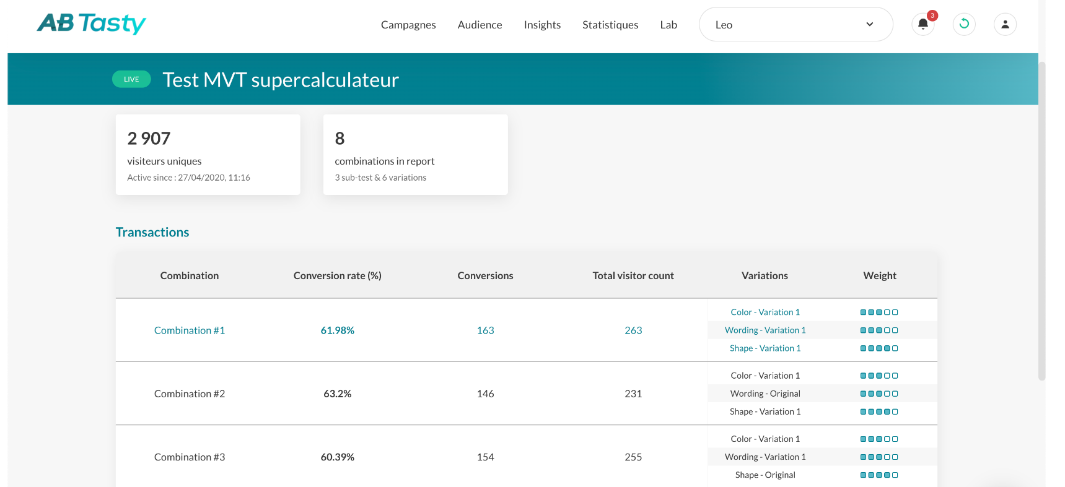Click the LIVE status badge
The image size is (1065, 487).
[x=131, y=79]
